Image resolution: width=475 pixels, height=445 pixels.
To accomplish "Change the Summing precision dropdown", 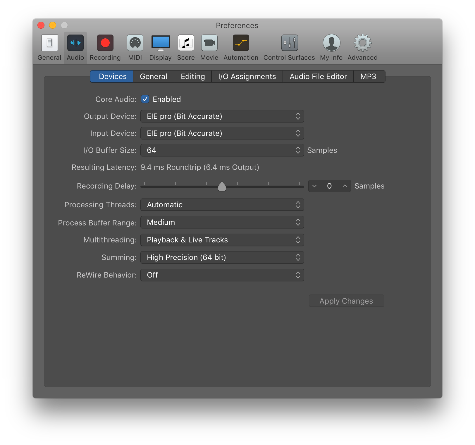I will (x=222, y=257).
